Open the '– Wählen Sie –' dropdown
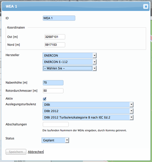Image resolution: width=152 pixels, height=162 pixels. point(70,68)
